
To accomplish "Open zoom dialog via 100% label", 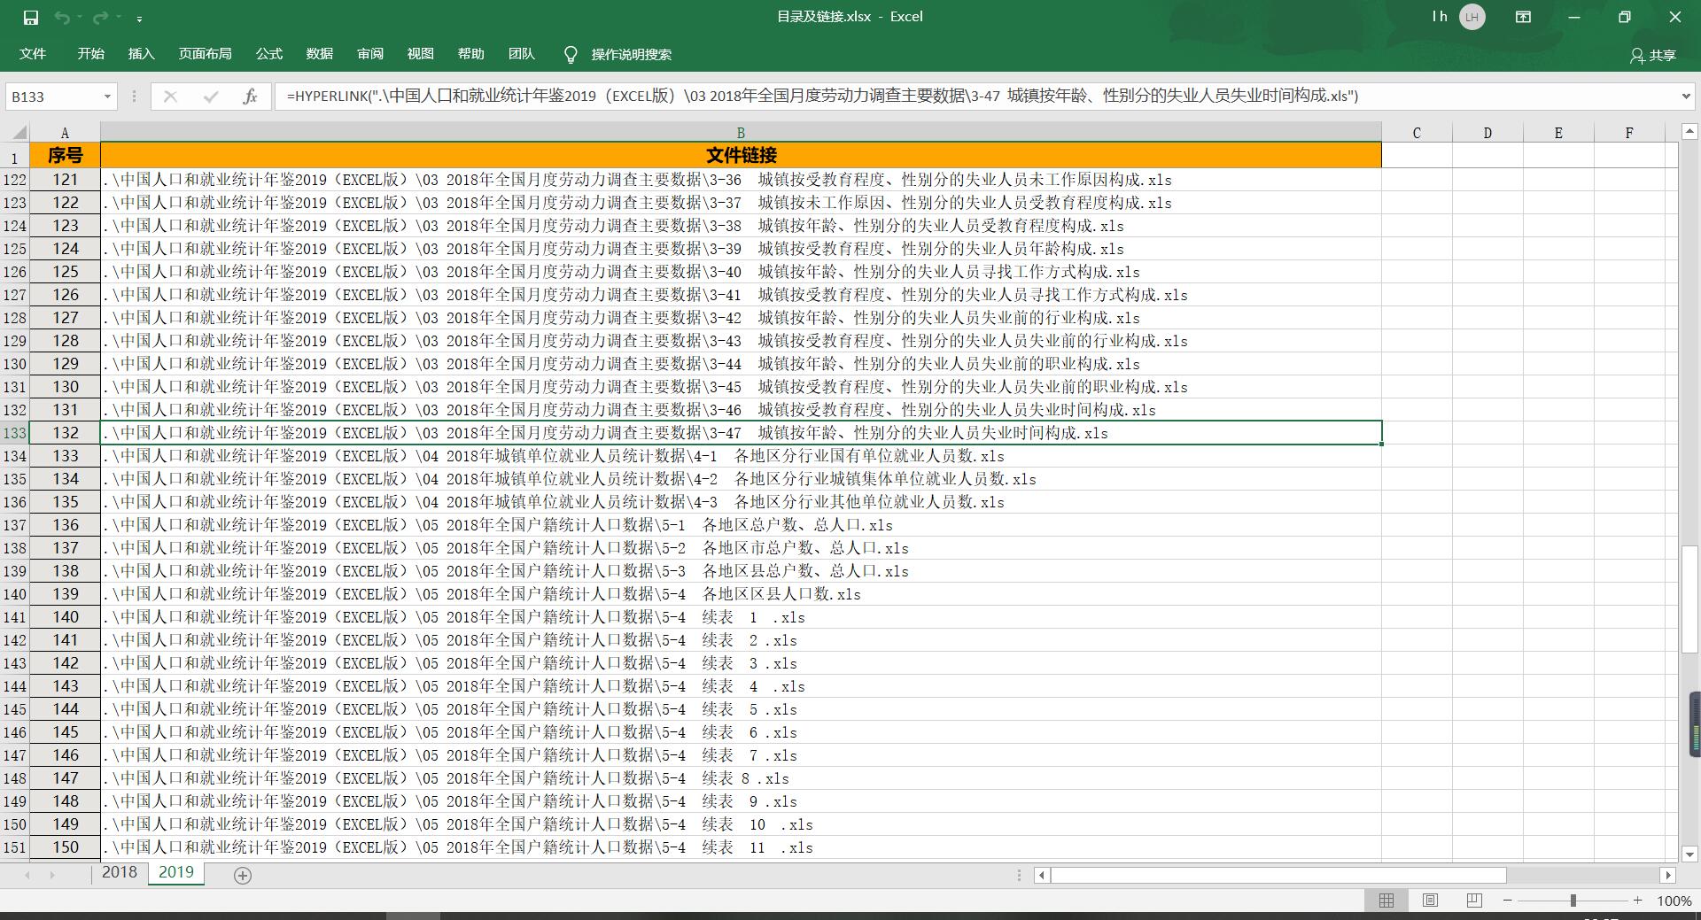I will point(1674,901).
